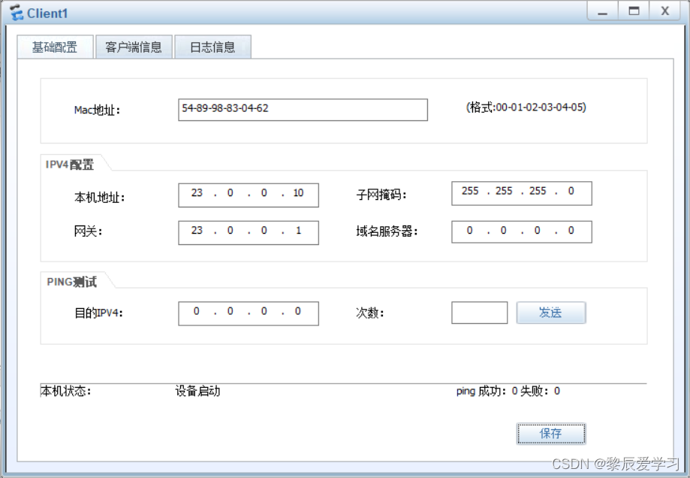The height and width of the screenshot is (478, 690).
Task: Click the 子网掩码 label
Action: 381,195
